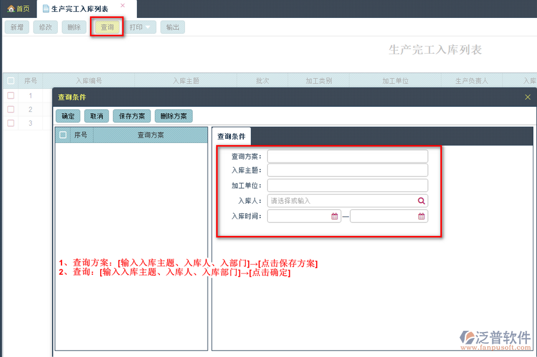This screenshot has width=537, height=357.
Task: Click the 批次 column header
Action: 263,80
